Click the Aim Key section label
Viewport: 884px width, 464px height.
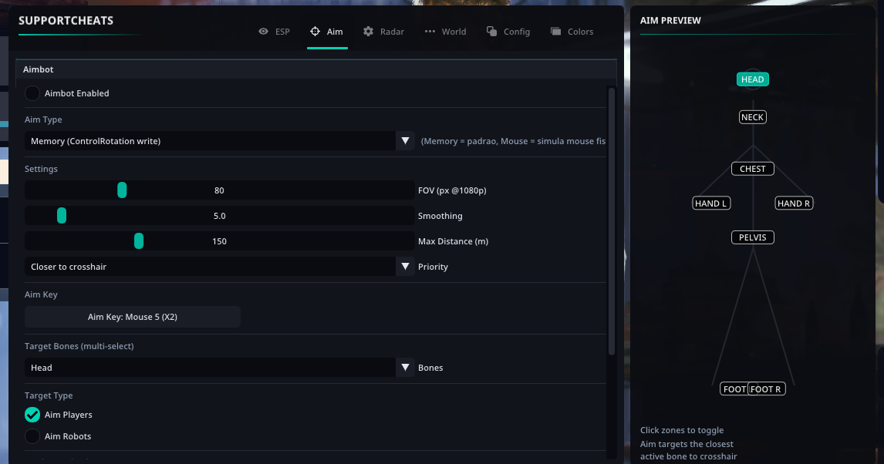(x=41, y=294)
